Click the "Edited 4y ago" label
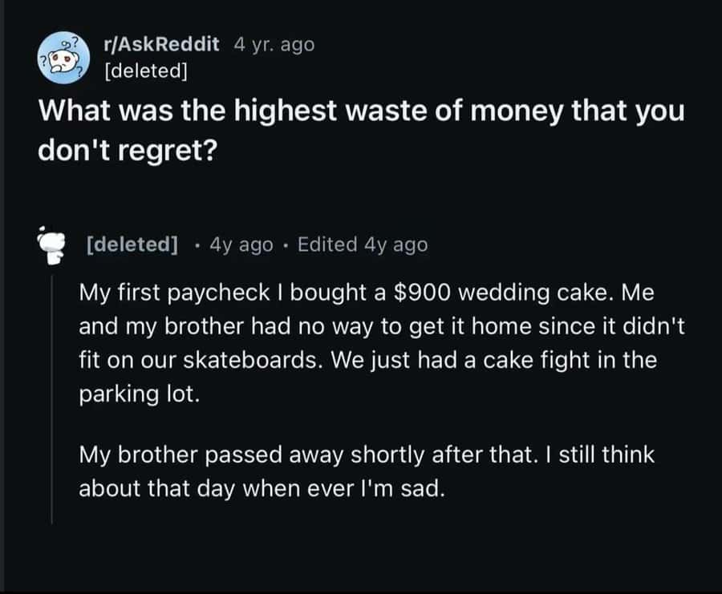Screen dimensions: 722x594 pos(363,244)
